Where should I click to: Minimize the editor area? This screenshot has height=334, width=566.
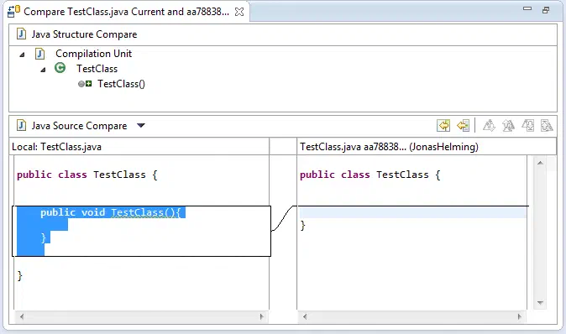(527, 8)
